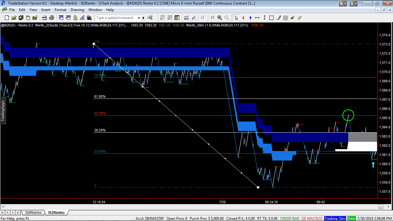Click the Zoom In magnifier icon
This screenshot has height=221, width=393.
(220, 17)
